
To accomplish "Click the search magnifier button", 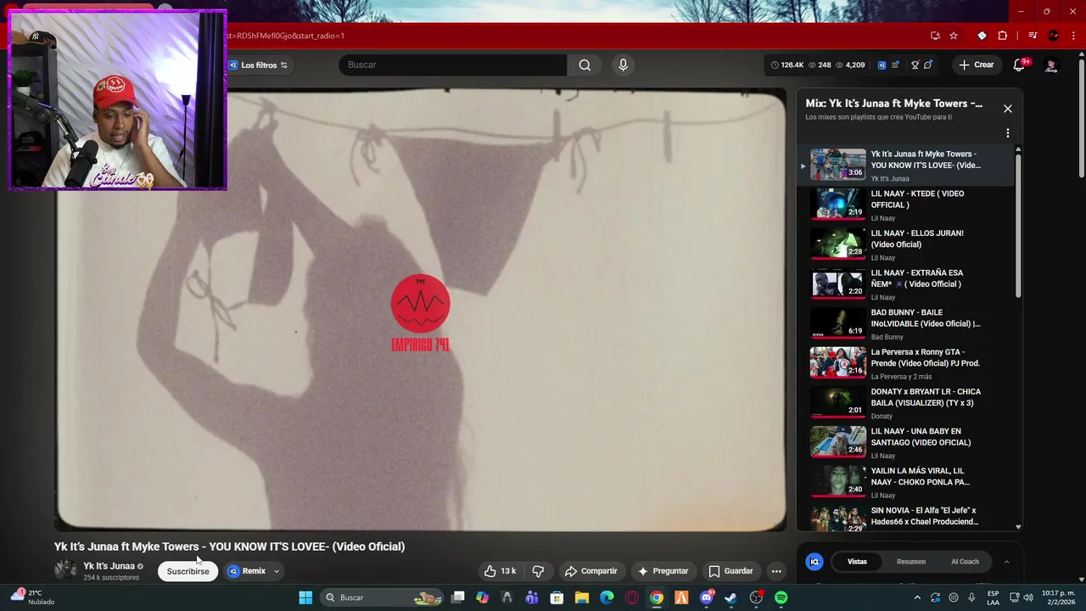I will coord(585,65).
